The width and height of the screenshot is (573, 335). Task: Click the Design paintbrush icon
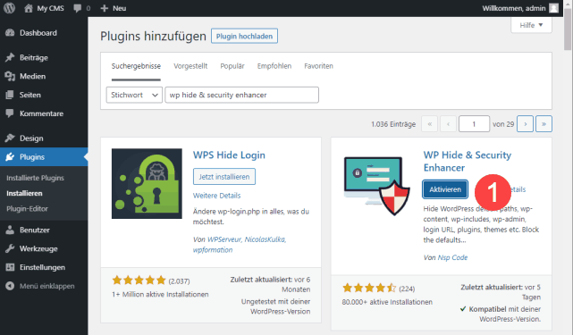click(10, 138)
